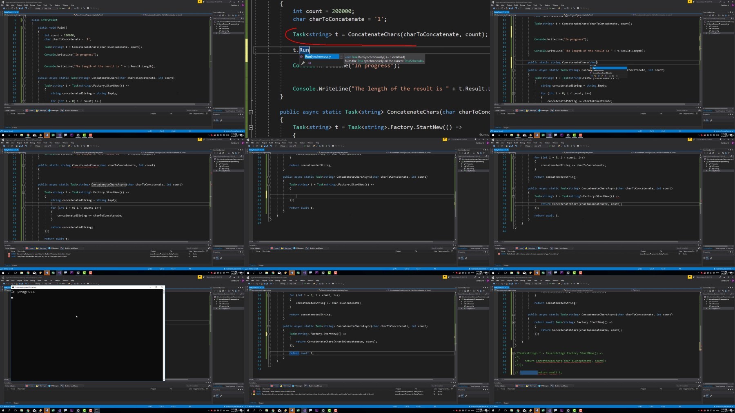
Task: Expand References node in class EntryPoint frame Solution Explorer
Action: [x=217, y=29]
